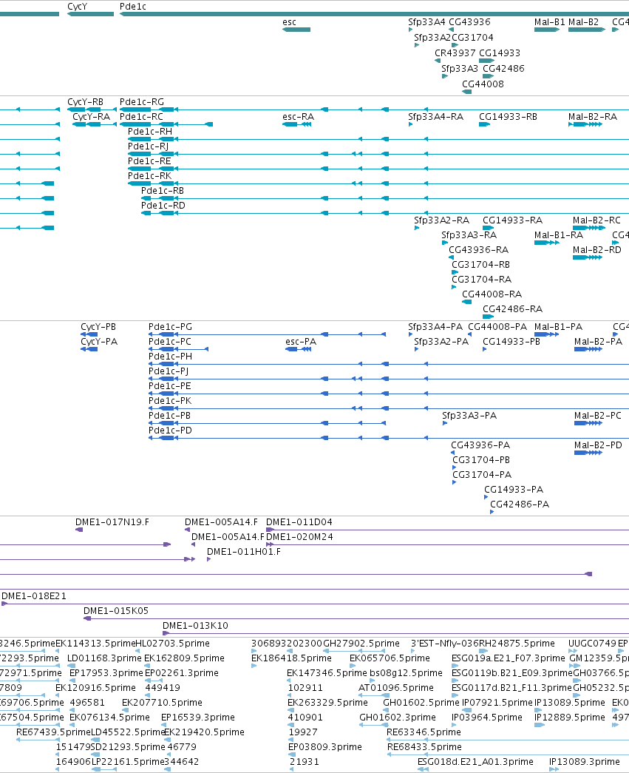629x773 pixels.
Task: Click the CG14933-RB transcript label
Action: [508, 116]
